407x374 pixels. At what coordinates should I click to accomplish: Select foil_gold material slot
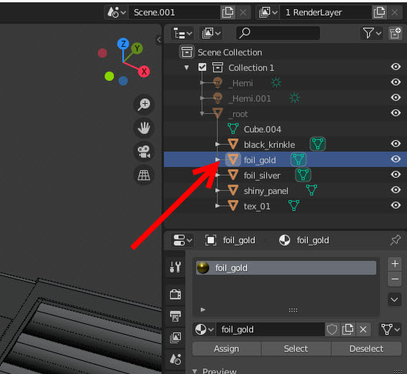tap(286, 268)
